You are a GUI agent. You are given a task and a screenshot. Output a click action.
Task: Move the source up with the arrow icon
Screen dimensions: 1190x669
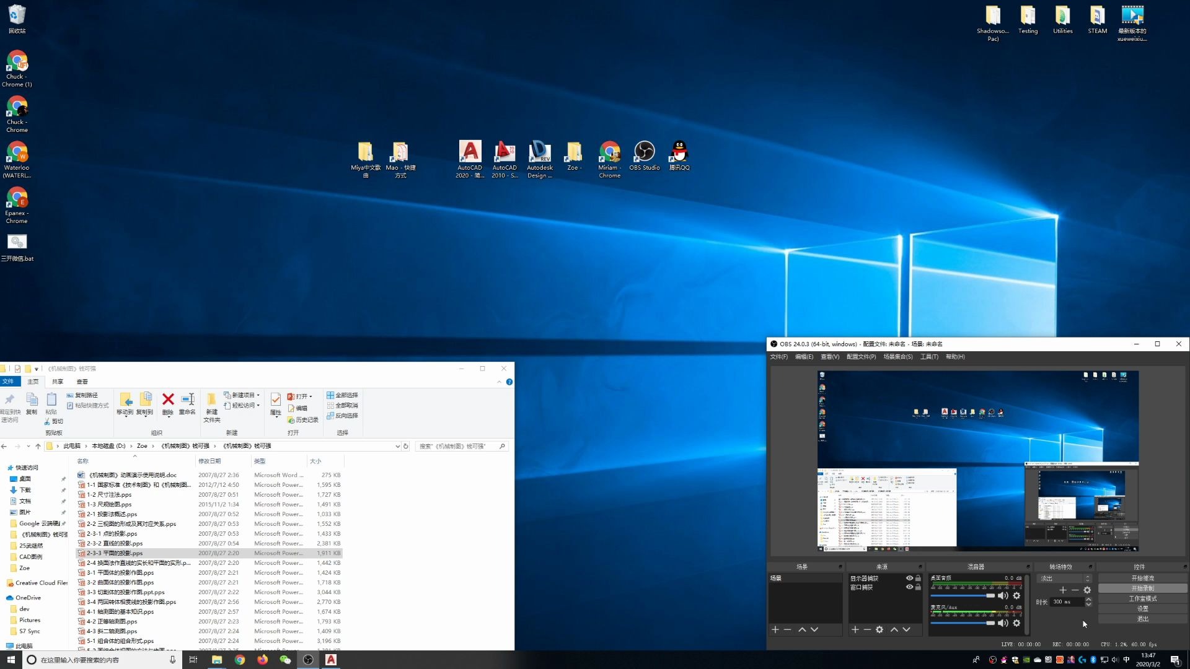click(x=894, y=629)
